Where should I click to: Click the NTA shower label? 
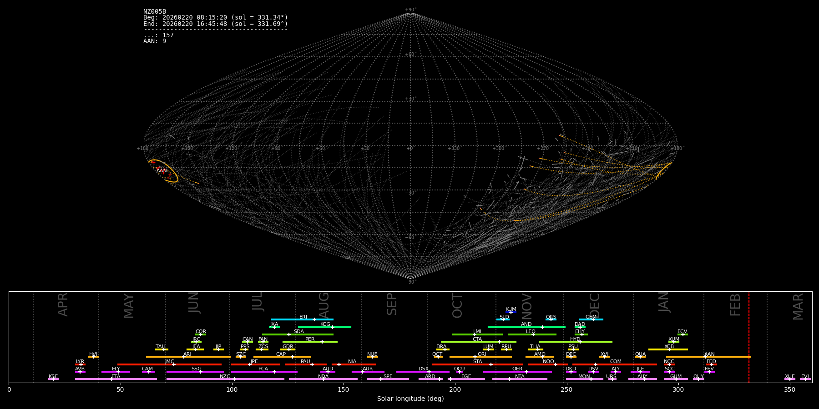520,377
